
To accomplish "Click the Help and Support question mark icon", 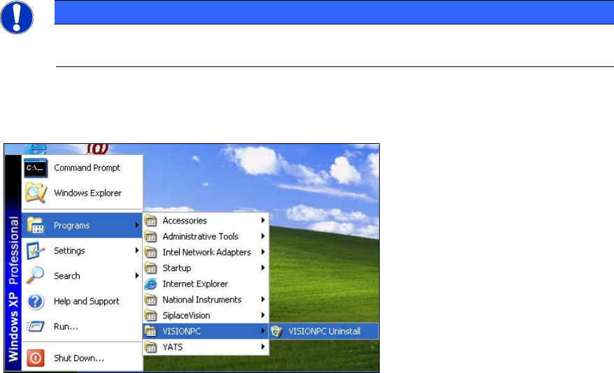I will pyautogui.click(x=36, y=302).
